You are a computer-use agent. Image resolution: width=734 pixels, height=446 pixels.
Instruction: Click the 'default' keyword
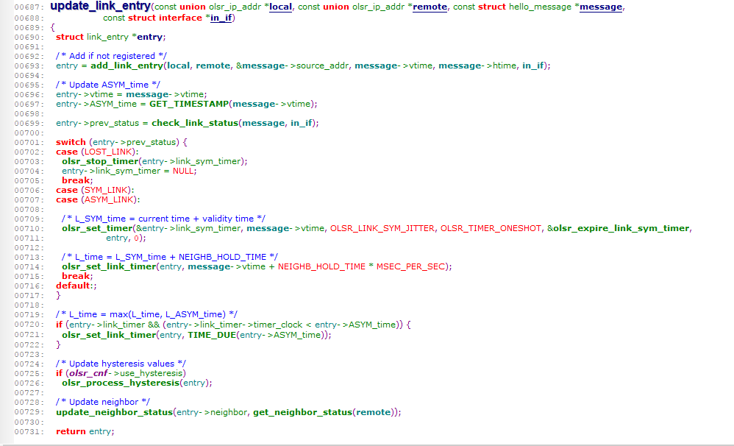[x=74, y=286]
